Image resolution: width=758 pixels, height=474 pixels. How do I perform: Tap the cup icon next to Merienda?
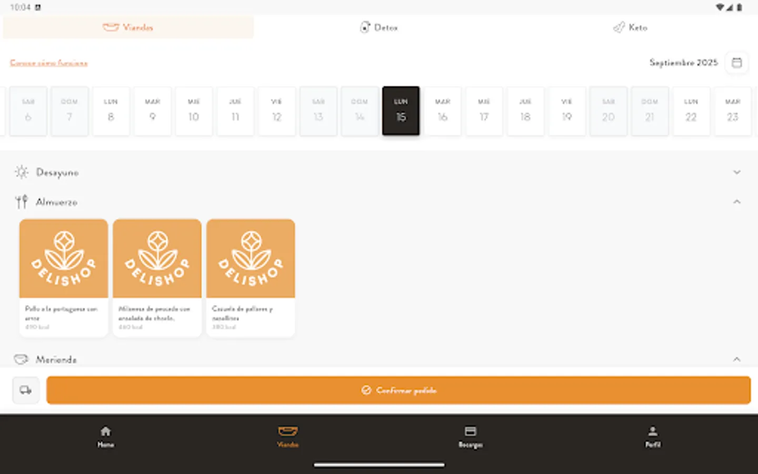[19, 359]
